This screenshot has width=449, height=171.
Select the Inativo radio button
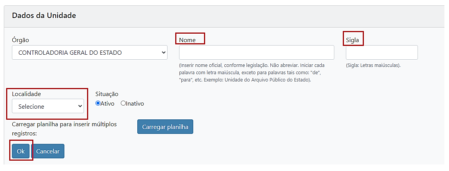pyautogui.click(x=123, y=103)
